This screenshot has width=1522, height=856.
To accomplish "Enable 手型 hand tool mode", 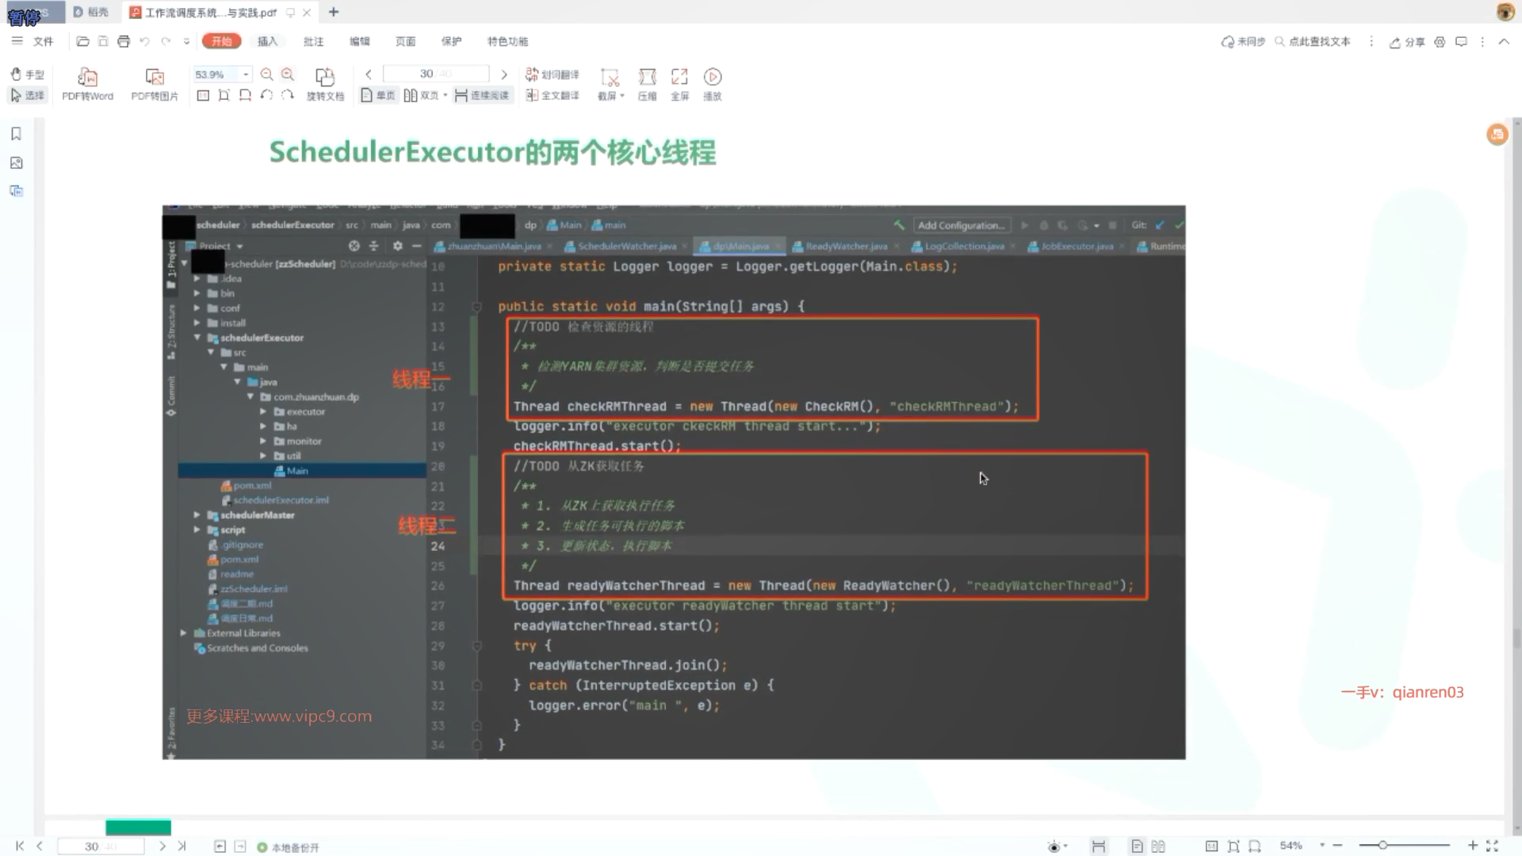I will [x=27, y=75].
